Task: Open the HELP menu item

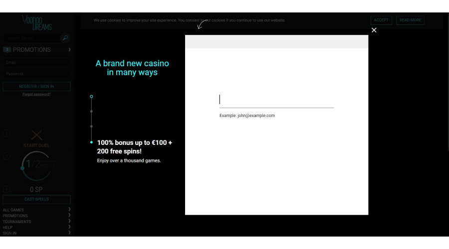Action: tap(8, 227)
